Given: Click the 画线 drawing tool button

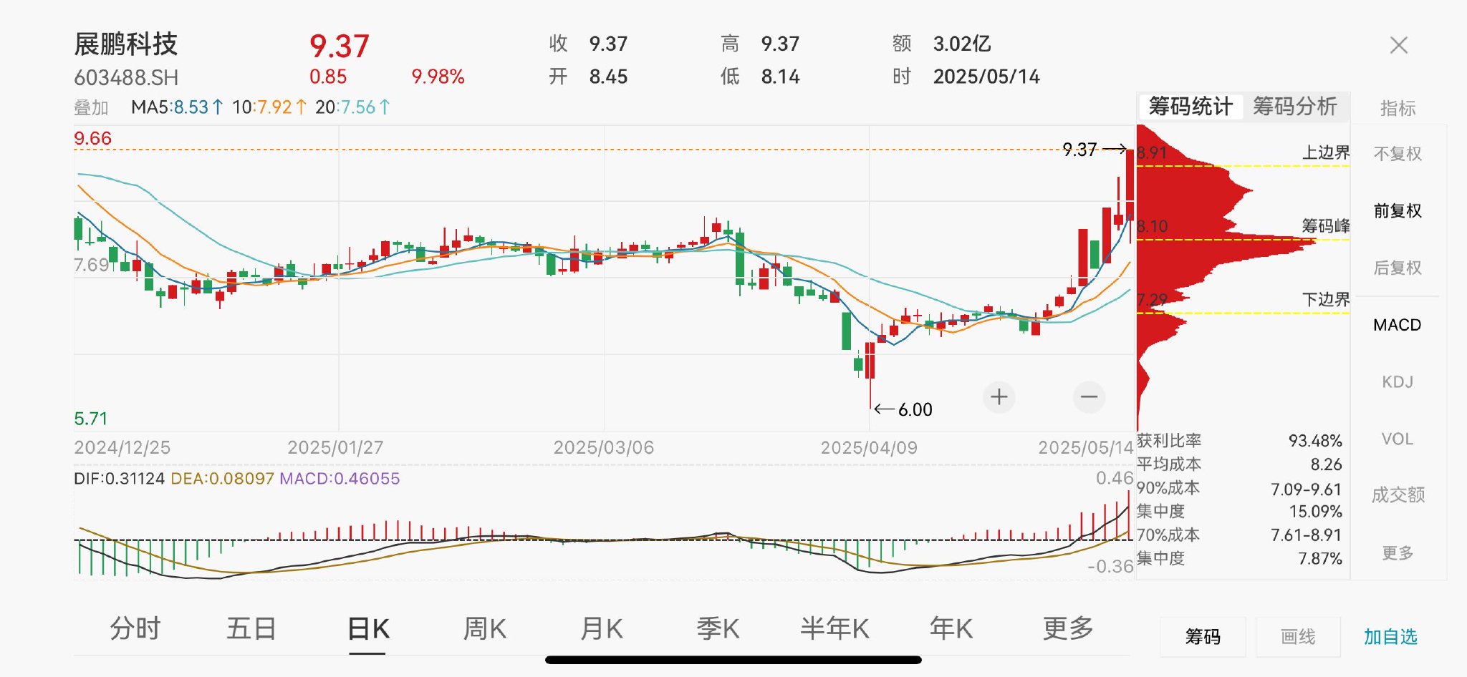Looking at the screenshot, I should pos(1299,636).
